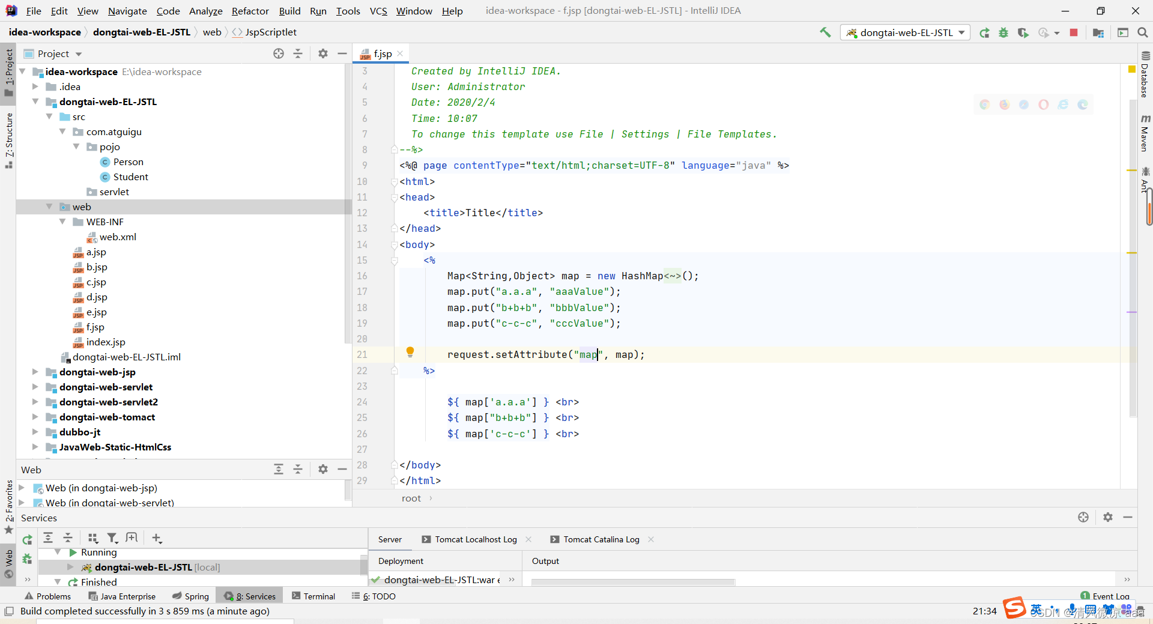Close the f.jsp editor tab
This screenshot has height=624, width=1153.
(400, 53)
